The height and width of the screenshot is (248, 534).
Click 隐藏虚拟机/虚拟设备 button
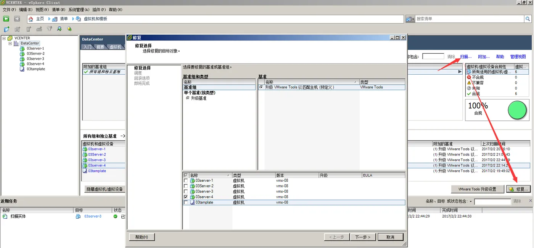(x=105, y=189)
